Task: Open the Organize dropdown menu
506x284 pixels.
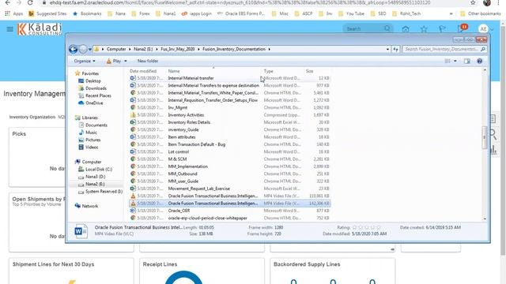Action: (x=85, y=61)
